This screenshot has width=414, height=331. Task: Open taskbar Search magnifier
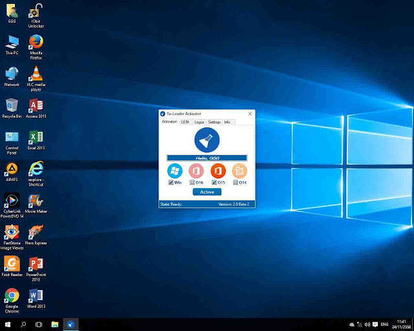[x=23, y=325]
